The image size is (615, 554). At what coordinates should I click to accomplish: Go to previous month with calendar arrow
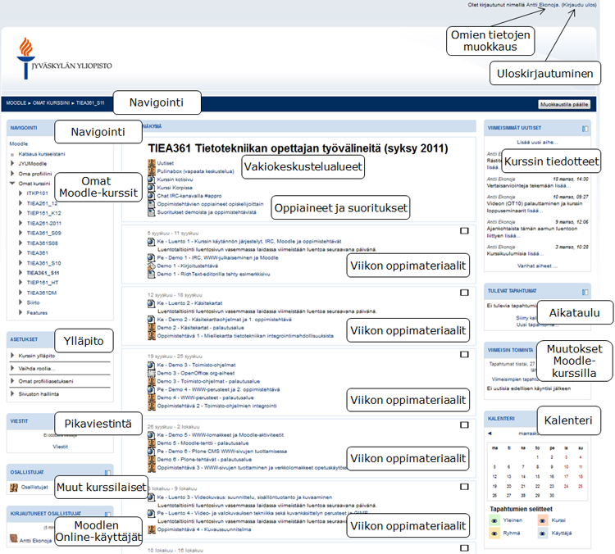(490, 434)
